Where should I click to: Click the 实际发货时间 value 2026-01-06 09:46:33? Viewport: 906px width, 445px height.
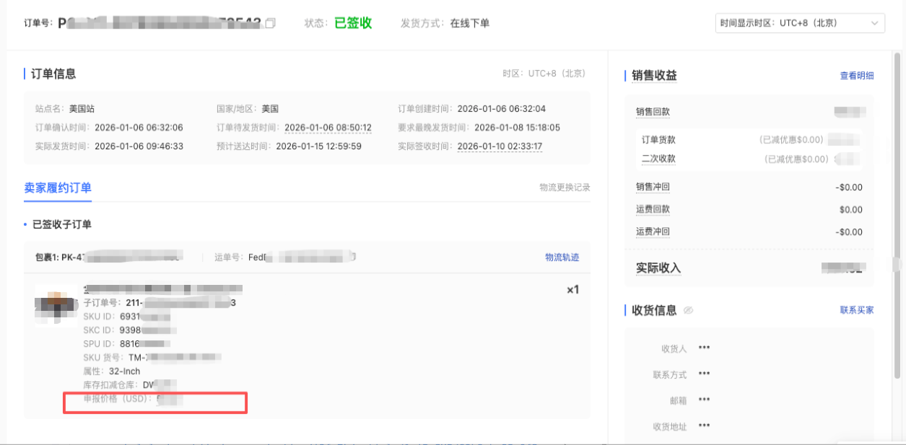click(x=139, y=146)
